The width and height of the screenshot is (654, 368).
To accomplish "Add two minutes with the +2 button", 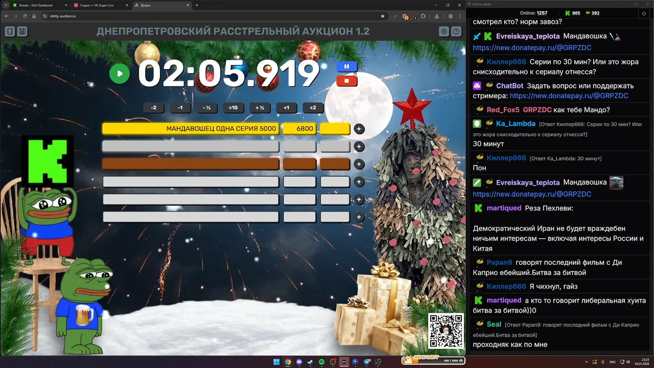I will coord(313,108).
